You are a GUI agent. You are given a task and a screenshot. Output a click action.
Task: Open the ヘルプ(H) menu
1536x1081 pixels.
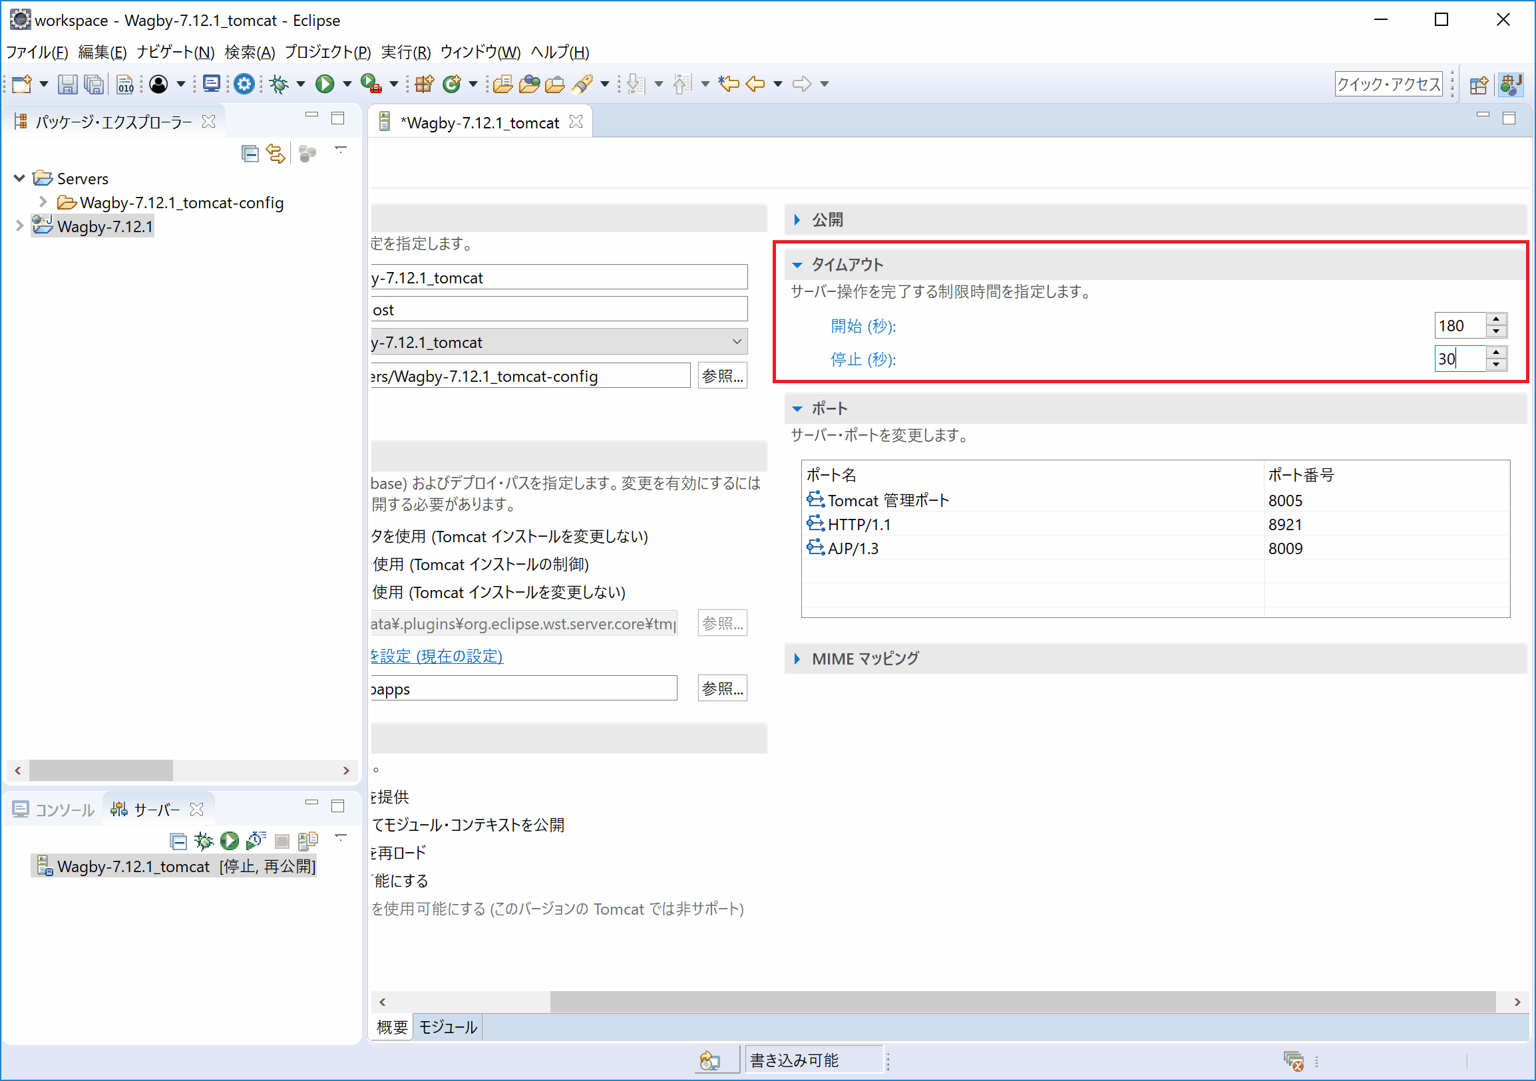(x=560, y=52)
